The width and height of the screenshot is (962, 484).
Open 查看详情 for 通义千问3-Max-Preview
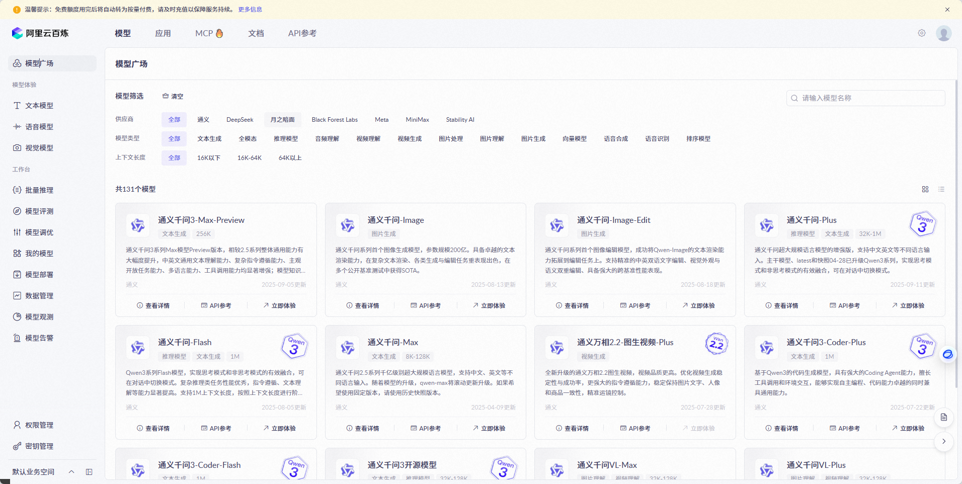pos(153,306)
